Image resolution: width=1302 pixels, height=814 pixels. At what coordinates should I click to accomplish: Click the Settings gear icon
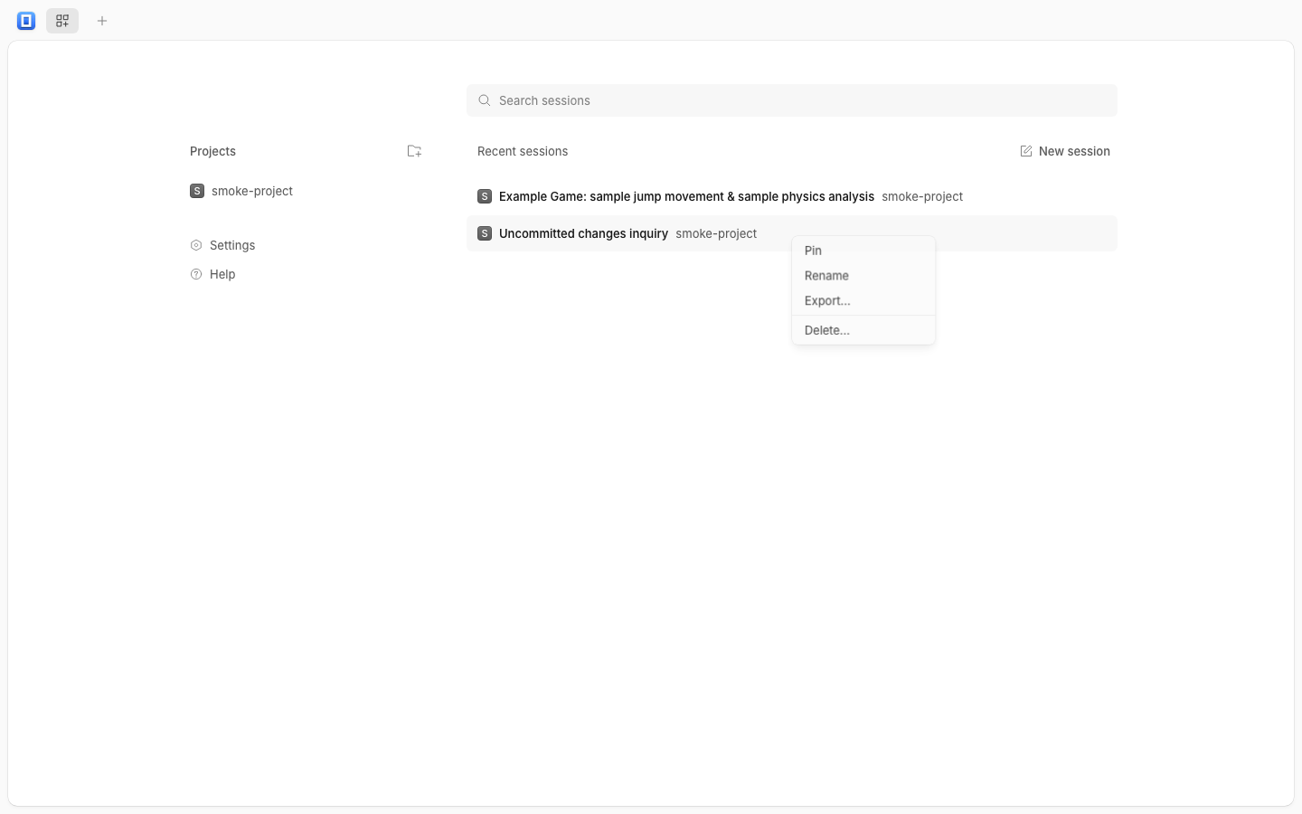pyautogui.click(x=196, y=245)
